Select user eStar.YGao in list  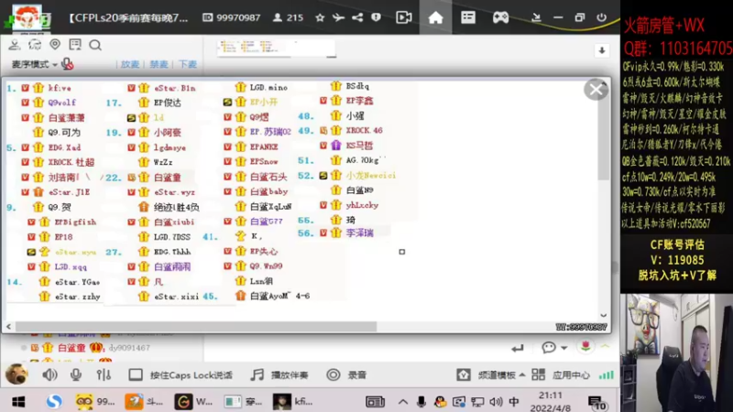click(78, 282)
